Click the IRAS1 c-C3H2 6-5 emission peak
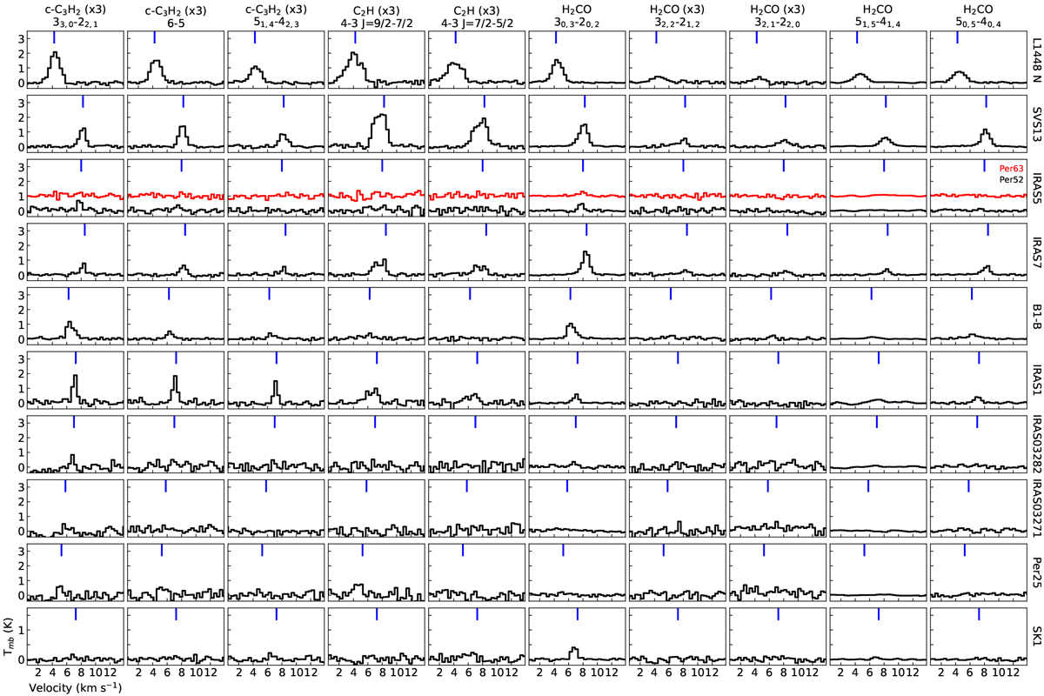Viewport: 1044px width, 696px height. [176, 378]
